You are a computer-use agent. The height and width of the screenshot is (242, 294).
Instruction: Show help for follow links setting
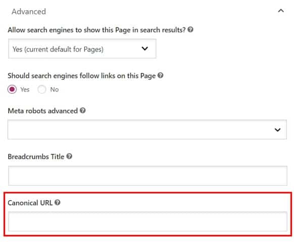pos(160,75)
